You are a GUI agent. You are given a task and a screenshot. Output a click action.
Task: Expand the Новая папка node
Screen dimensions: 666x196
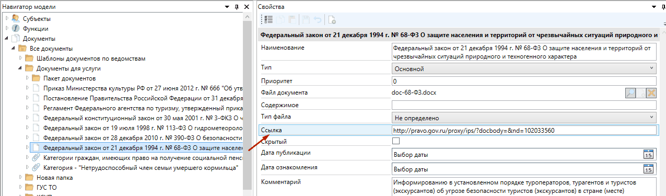tap(20, 178)
